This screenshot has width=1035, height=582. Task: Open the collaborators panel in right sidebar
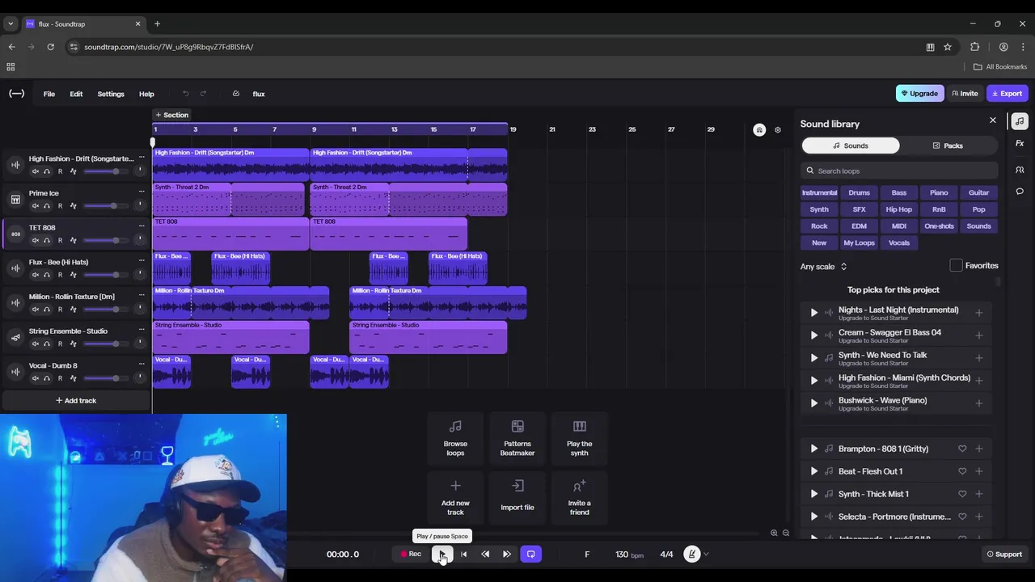(1020, 170)
